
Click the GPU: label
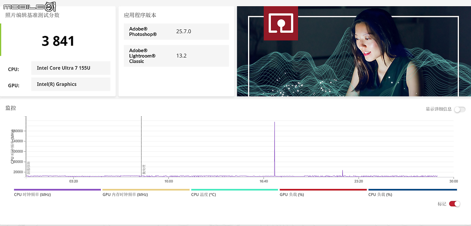pyautogui.click(x=14, y=86)
